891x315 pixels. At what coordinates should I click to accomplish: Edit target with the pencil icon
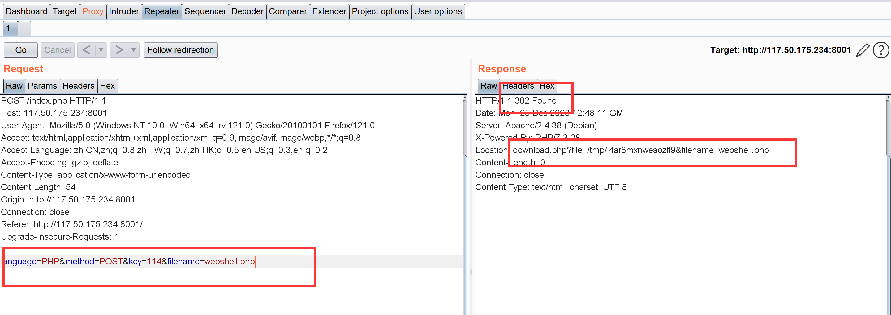[x=862, y=50]
